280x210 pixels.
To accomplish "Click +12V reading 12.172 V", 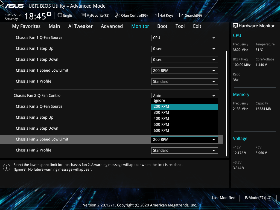I will [x=240, y=153].
